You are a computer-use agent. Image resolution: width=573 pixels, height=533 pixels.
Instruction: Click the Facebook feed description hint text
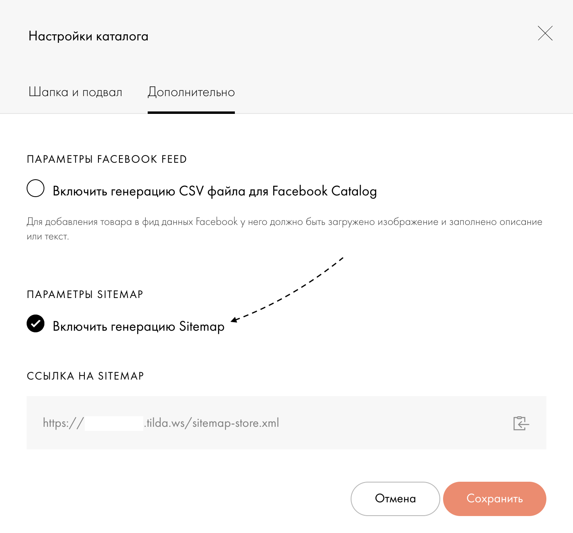pos(284,229)
